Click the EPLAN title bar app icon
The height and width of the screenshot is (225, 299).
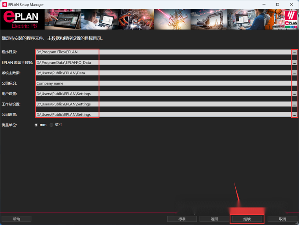(x=4, y=4)
